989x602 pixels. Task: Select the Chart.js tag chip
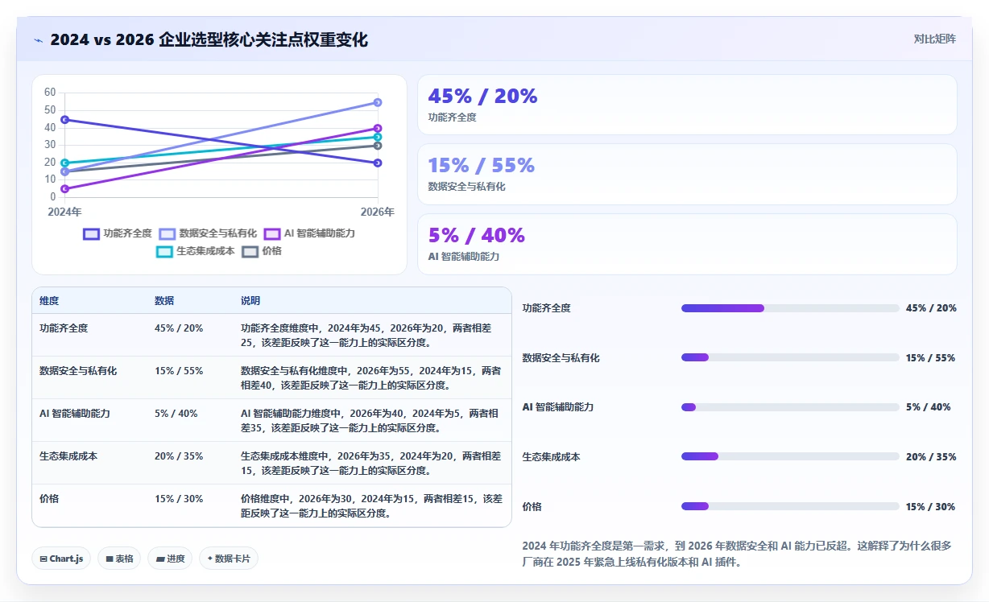point(61,559)
